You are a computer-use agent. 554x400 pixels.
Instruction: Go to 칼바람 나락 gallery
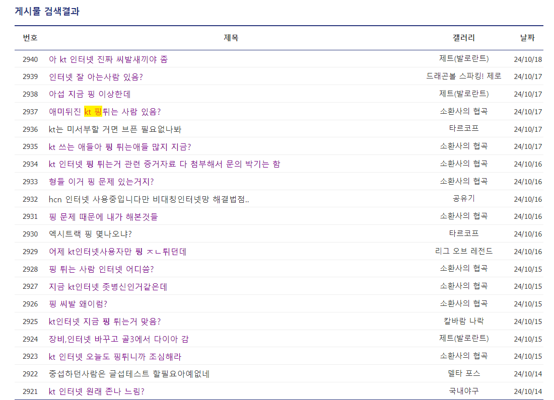click(x=463, y=321)
